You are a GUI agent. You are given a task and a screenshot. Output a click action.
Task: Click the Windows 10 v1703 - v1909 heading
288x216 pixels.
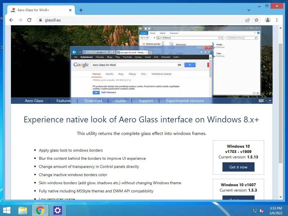pyautogui.click(x=238, y=149)
